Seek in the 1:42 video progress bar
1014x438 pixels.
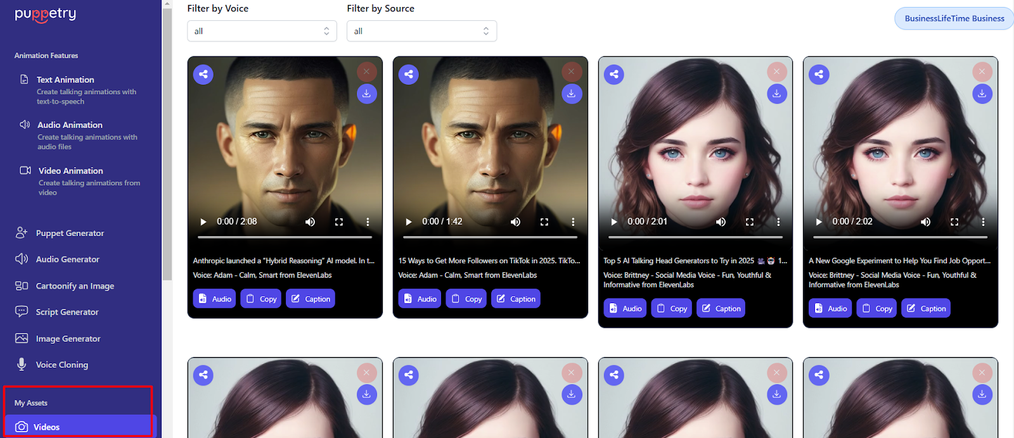[490, 237]
